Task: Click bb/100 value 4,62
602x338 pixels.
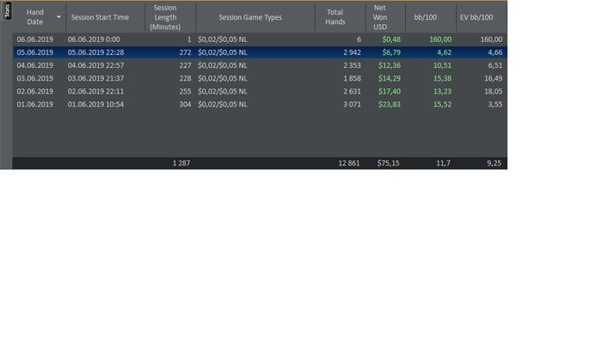Action: (x=445, y=52)
